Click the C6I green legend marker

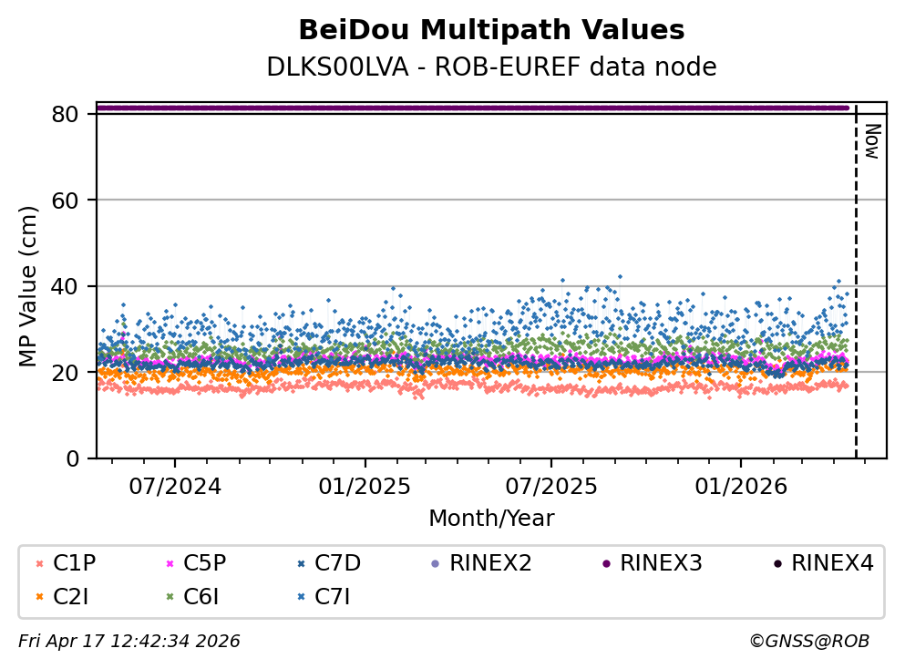(x=169, y=598)
